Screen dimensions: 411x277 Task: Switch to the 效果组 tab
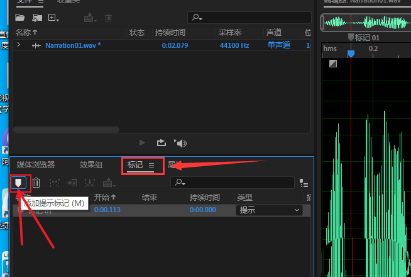coord(90,165)
